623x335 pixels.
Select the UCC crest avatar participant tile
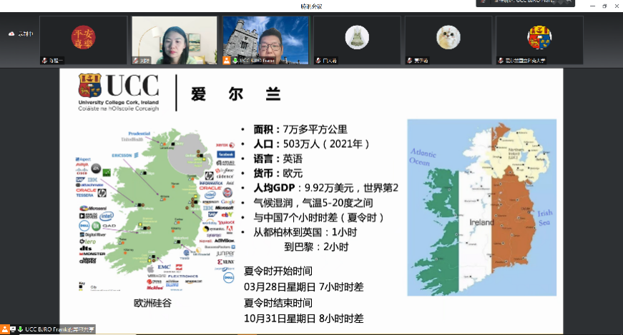[x=539, y=40]
